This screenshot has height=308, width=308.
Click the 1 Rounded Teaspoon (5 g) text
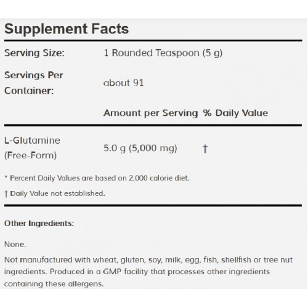[163, 53]
